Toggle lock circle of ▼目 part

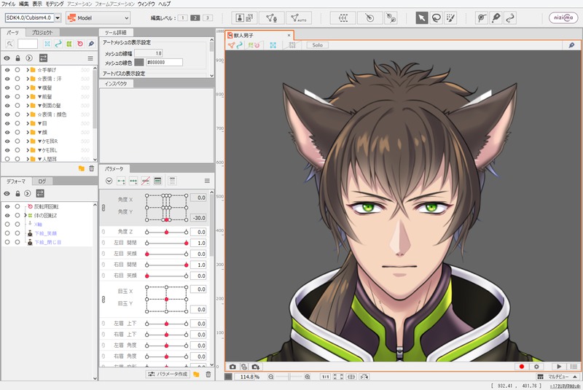click(17, 123)
